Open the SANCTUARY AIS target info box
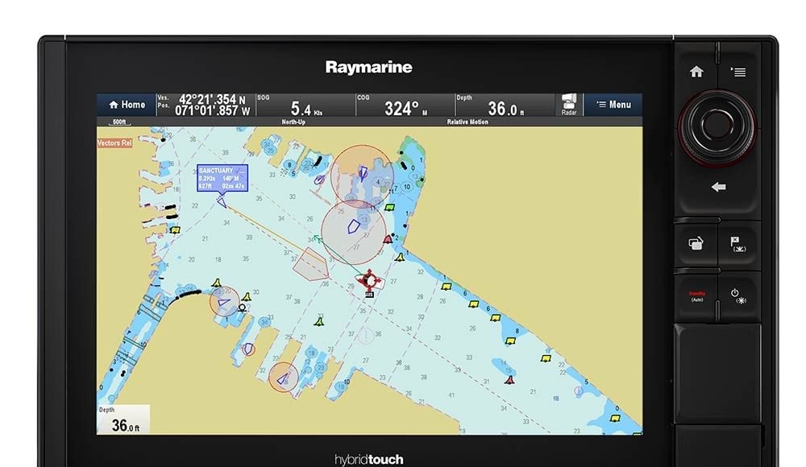The height and width of the screenshot is (467, 806). (x=222, y=178)
